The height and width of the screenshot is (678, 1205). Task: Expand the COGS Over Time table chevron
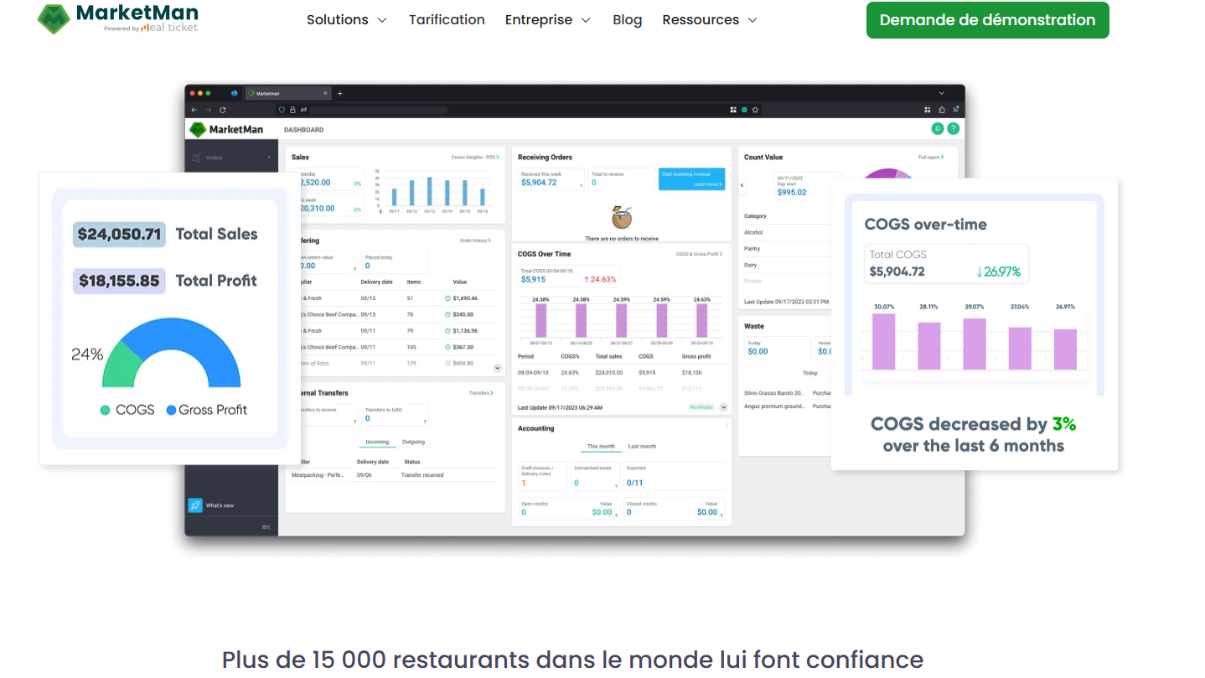[723, 407]
